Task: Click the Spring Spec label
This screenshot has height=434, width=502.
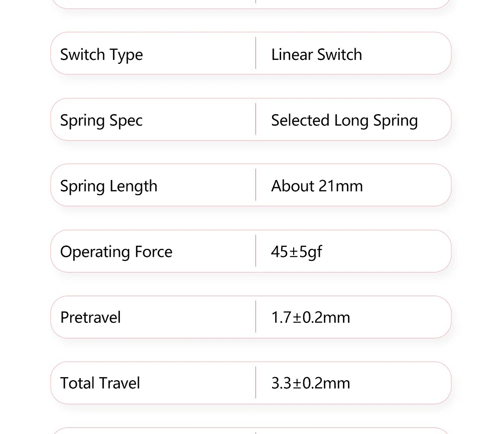Action: click(101, 120)
